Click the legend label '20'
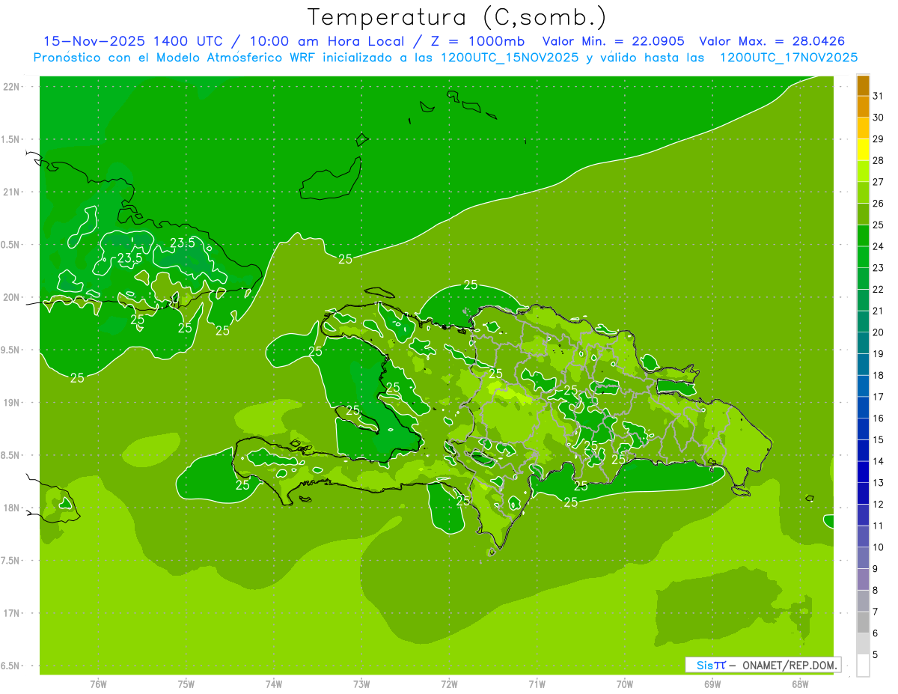 pos(878,332)
